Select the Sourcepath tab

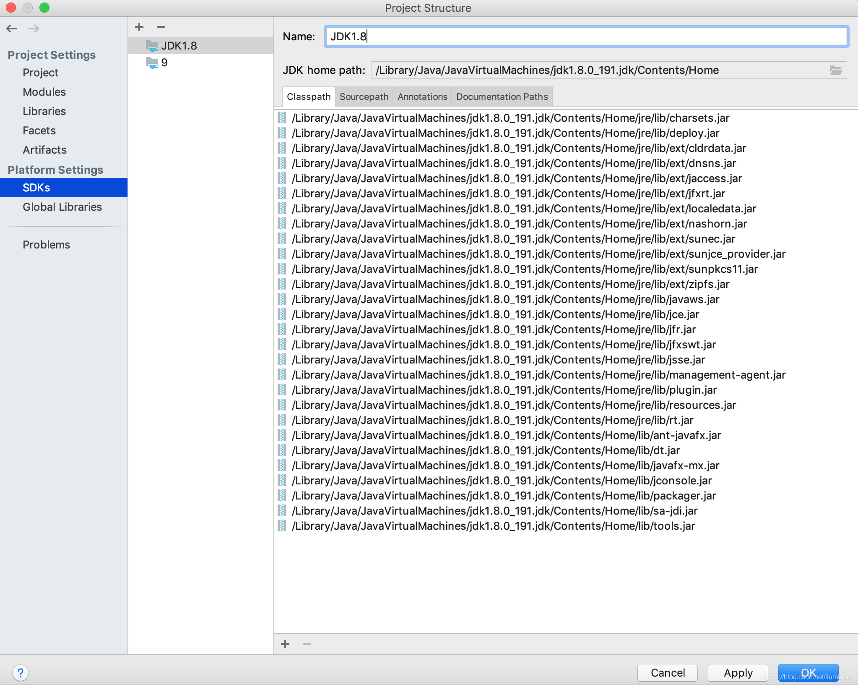click(362, 97)
